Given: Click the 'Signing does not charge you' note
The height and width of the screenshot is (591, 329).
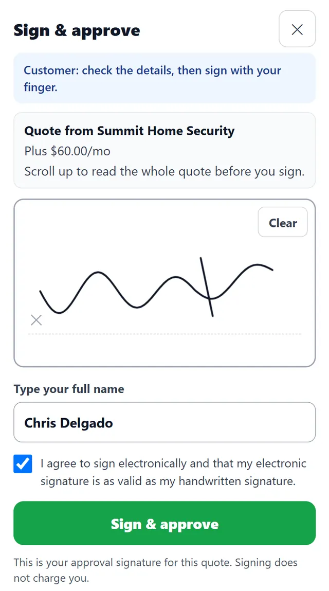Looking at the screenshot, I should point(155,570).
